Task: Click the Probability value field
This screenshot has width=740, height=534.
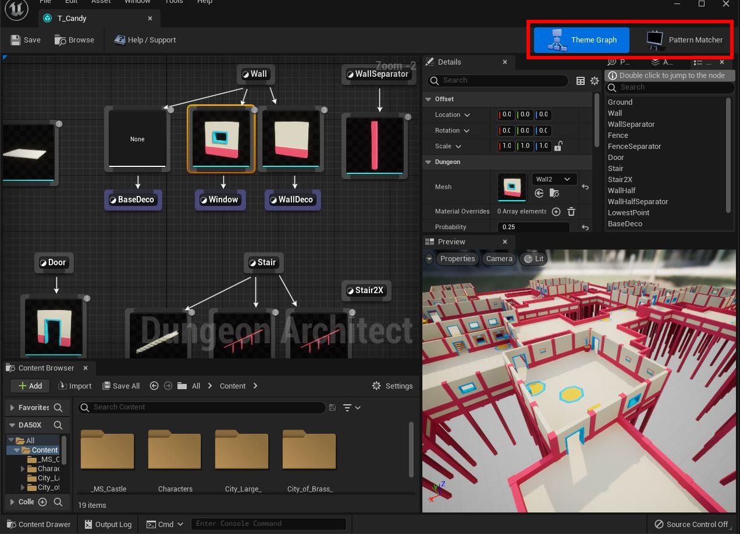Action: 533,227
